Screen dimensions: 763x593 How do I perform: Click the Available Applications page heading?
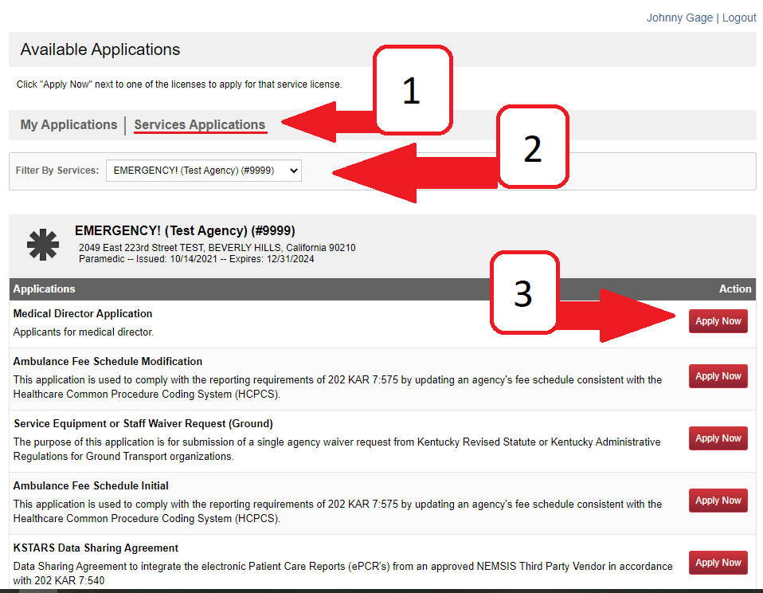[x=100, y=49]
